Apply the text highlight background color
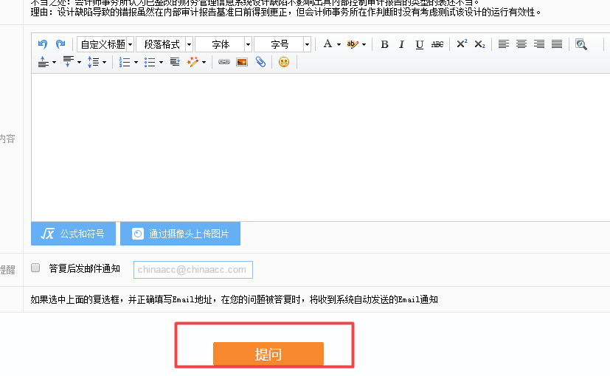 pyautogui.click(x=353, y=44)
